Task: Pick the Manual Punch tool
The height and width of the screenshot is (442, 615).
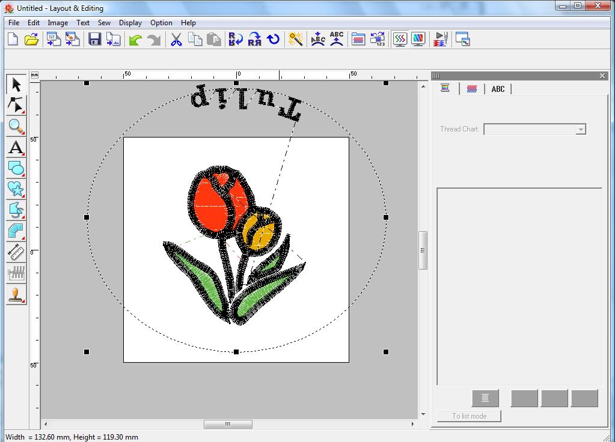Action: [x=16, y=231]
